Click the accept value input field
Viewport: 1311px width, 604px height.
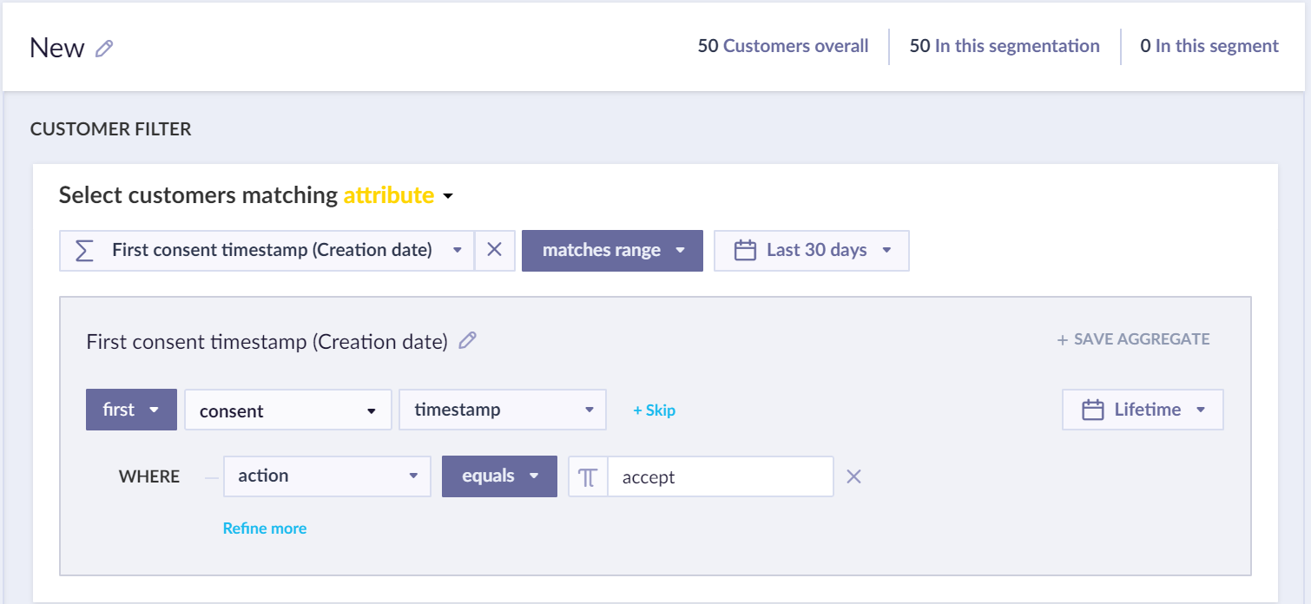point(720,476)
